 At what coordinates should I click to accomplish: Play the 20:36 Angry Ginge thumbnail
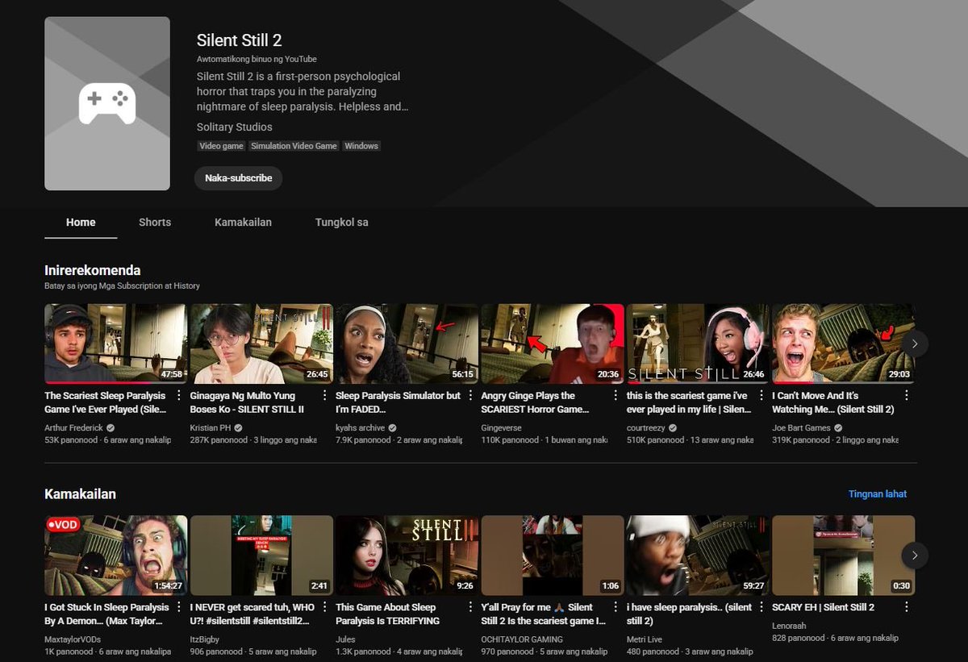(x=553, y=343)
